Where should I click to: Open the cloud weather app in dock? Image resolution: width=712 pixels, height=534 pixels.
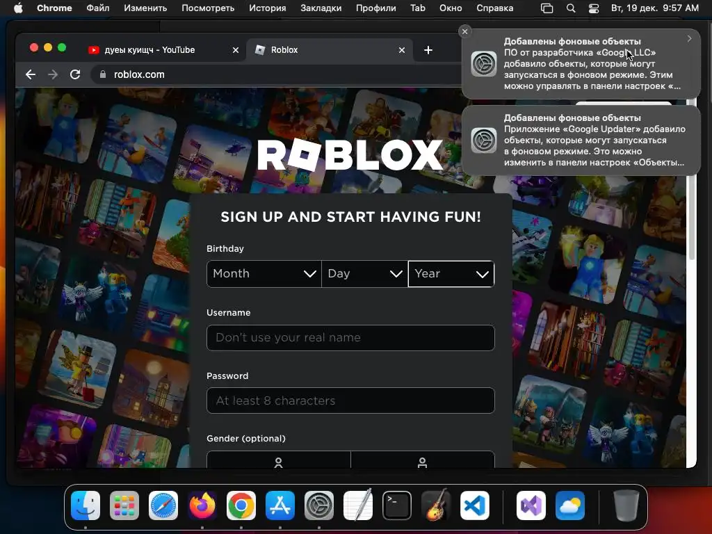pyautogui.click(x=570, y=505)
